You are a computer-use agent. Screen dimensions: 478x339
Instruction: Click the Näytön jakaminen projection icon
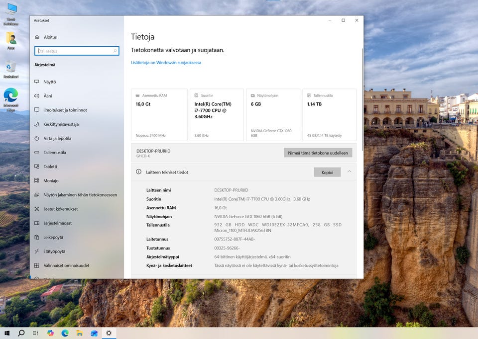pos(37,195)
